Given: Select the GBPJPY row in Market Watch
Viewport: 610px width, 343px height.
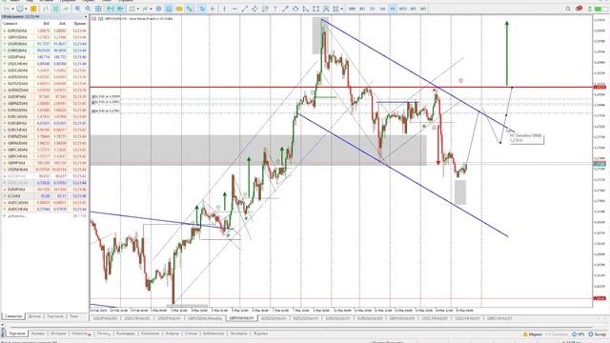Looking at the screenshot, I should 45,163.
